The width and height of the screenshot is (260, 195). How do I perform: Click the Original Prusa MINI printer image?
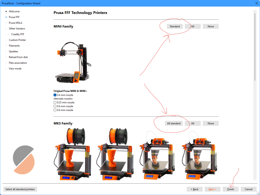click(71, 63)
